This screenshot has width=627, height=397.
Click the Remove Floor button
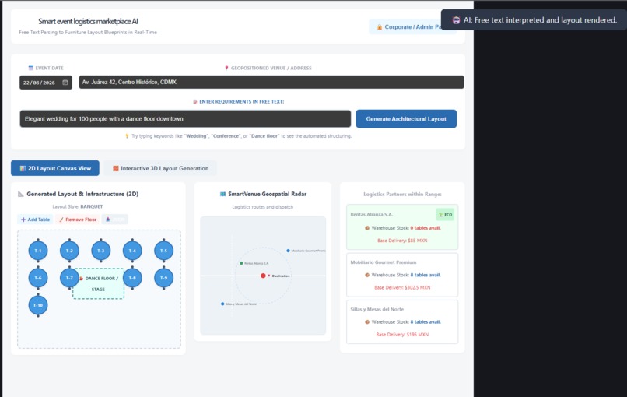coord(78,220)
